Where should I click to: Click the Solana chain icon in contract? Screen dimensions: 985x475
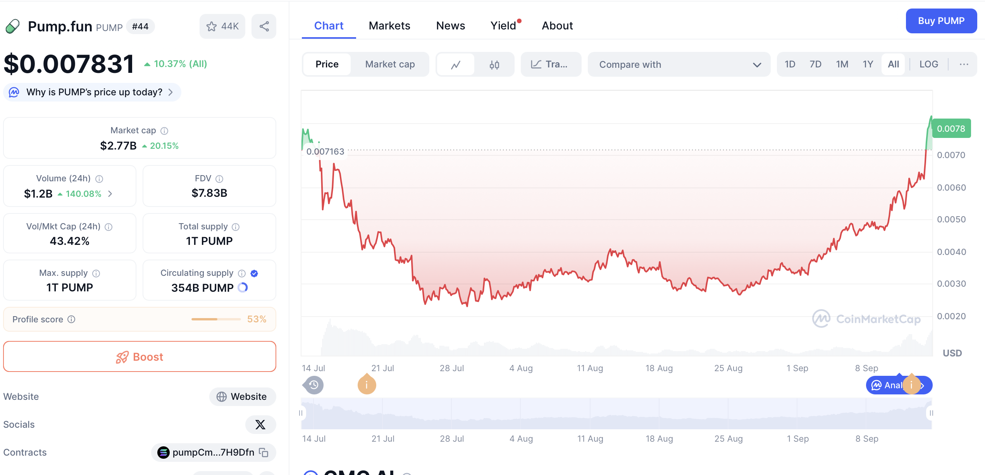pyautogui.click(x=163, y=453)
